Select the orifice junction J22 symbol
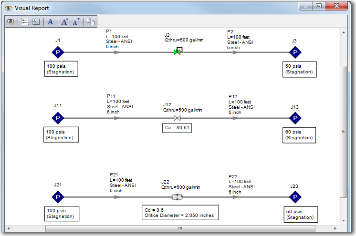The height and width of the screenshot is (236, 356). coord(177,197)
